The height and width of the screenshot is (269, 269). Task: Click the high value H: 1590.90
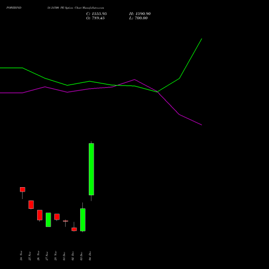pyautogui.click(x=140, y=14)
